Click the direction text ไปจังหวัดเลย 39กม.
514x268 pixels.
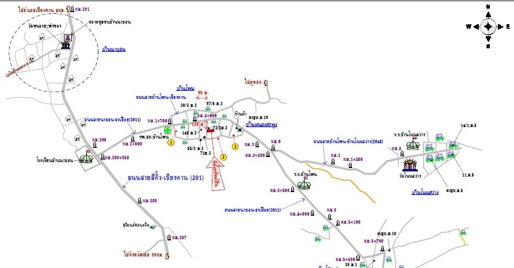coord(143,254)
